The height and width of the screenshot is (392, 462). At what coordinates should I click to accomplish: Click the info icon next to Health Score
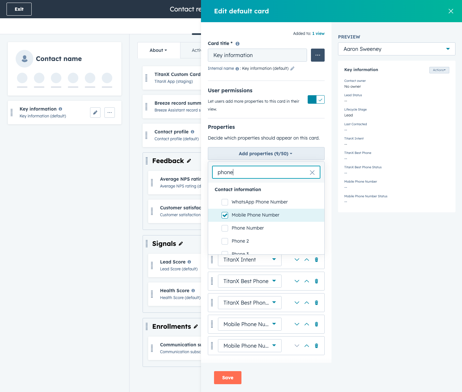point(193,291)
